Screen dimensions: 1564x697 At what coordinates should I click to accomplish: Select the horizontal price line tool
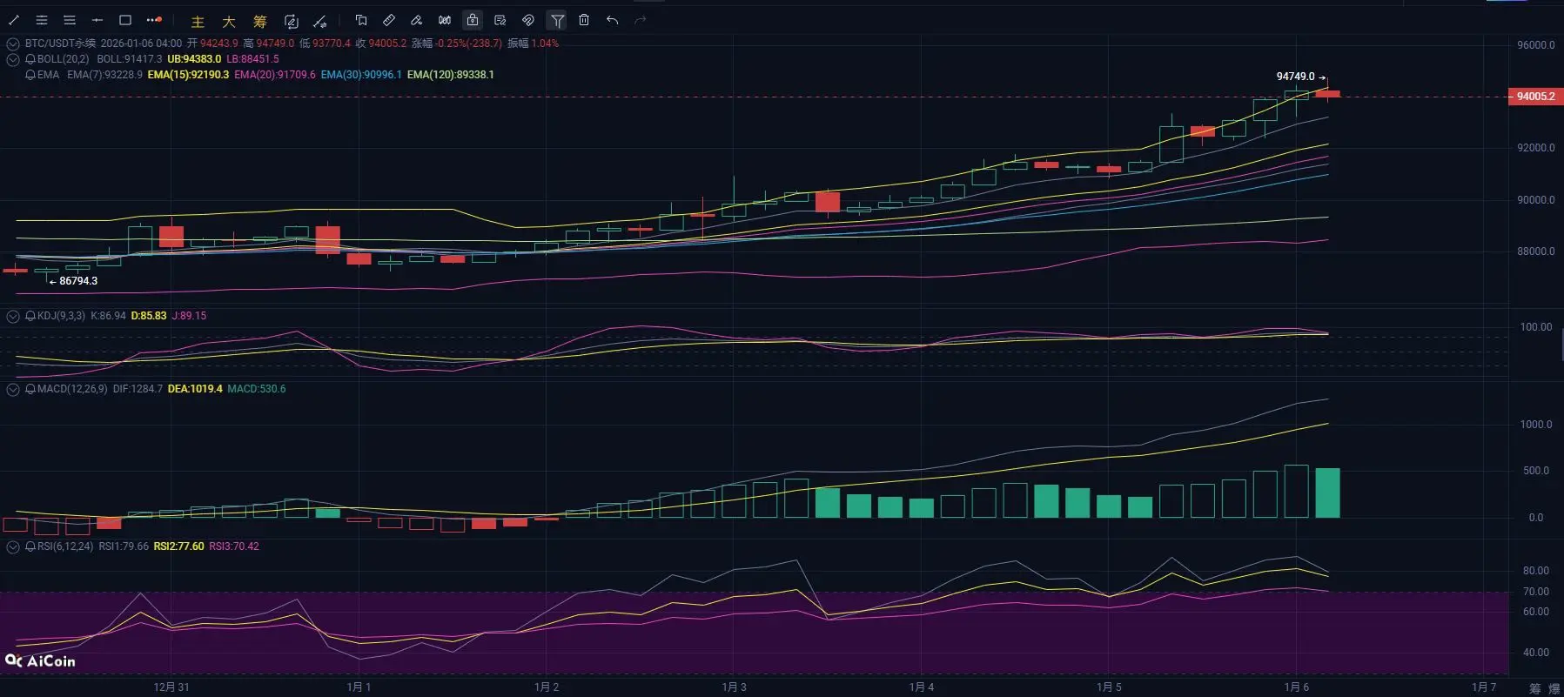point(97,20)
